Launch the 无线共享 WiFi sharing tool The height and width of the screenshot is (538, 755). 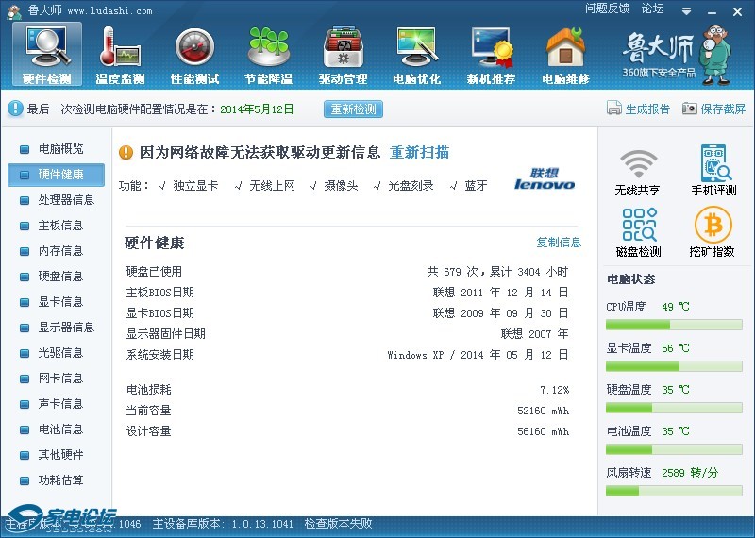click(x=637, y=172)
